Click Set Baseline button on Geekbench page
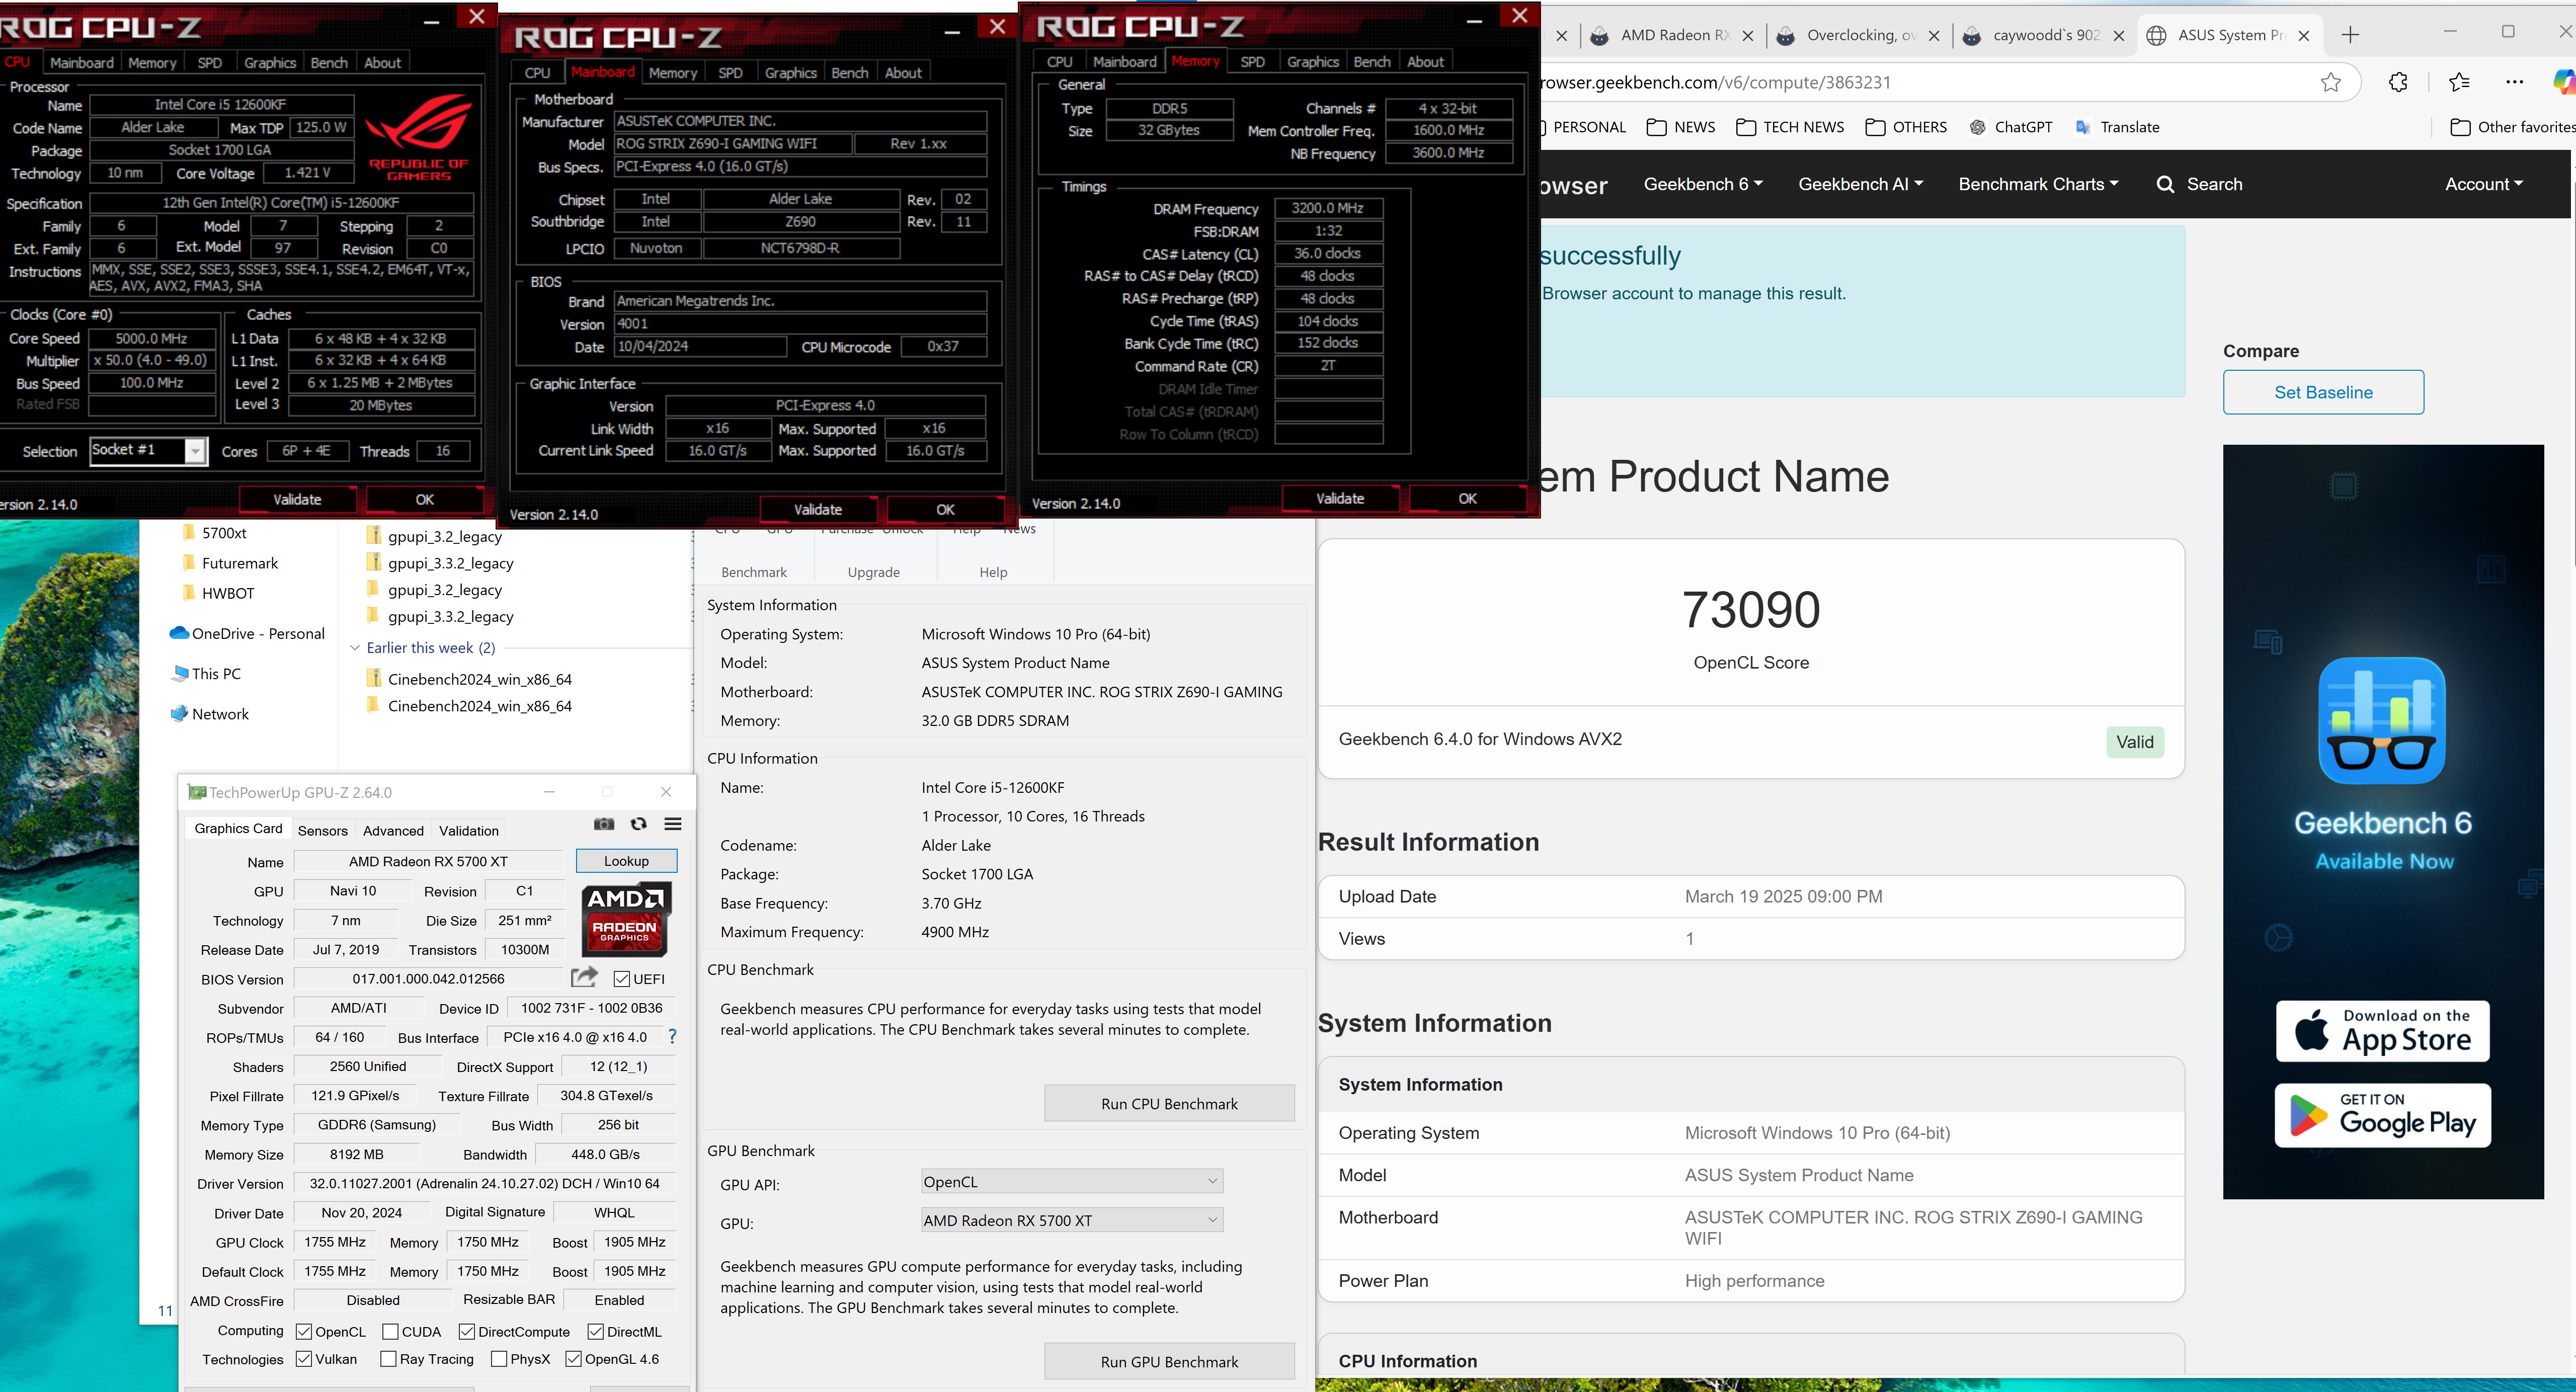The height and width of the screenshot is (1392, 2576). (2323, 393)
